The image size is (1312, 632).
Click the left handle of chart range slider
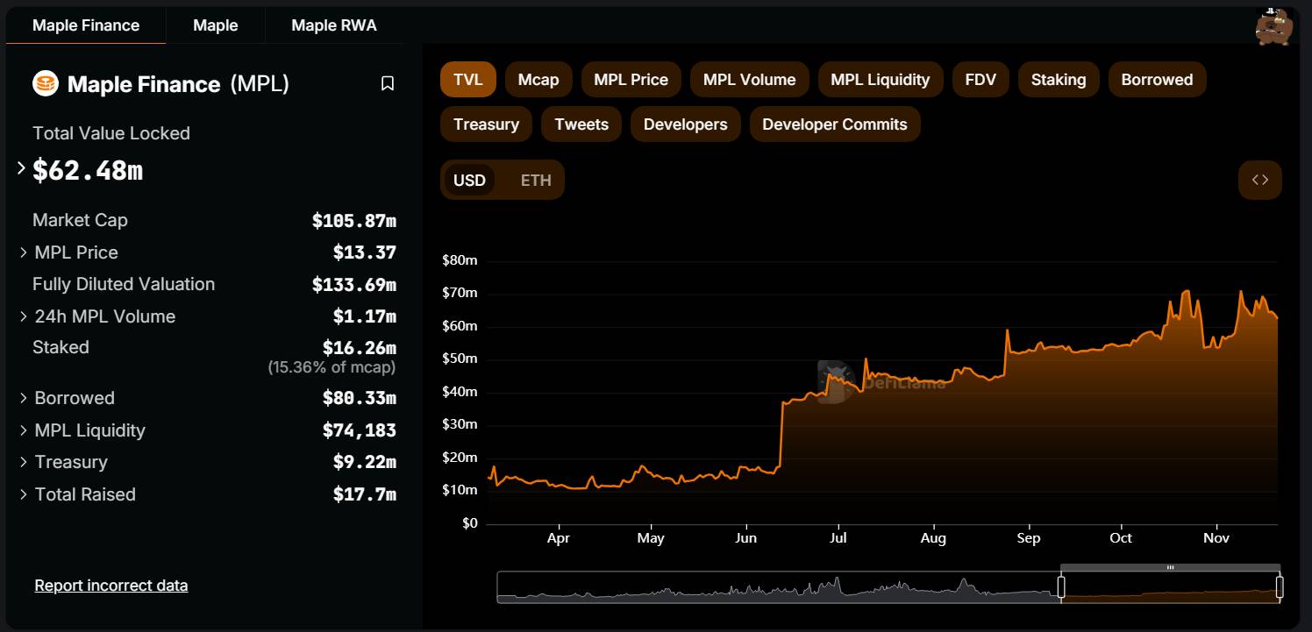1061,586
